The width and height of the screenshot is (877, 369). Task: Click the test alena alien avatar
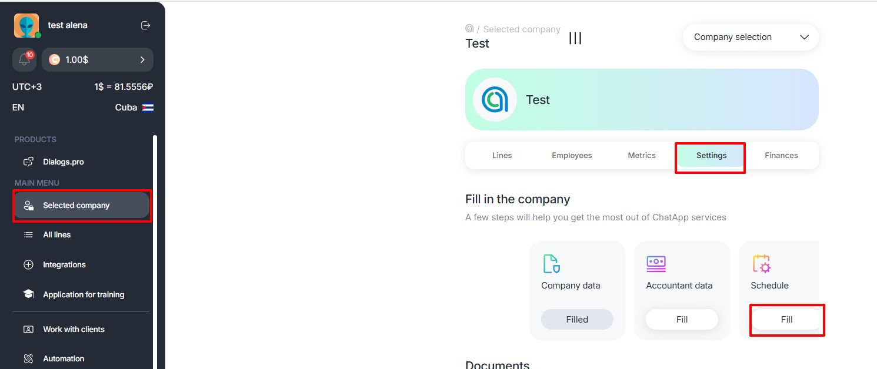(26, 26)
